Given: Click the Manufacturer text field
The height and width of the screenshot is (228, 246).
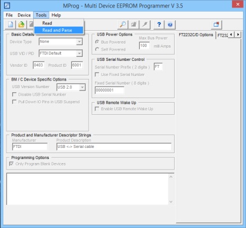Looking at the screenshot, I should 30,147.
